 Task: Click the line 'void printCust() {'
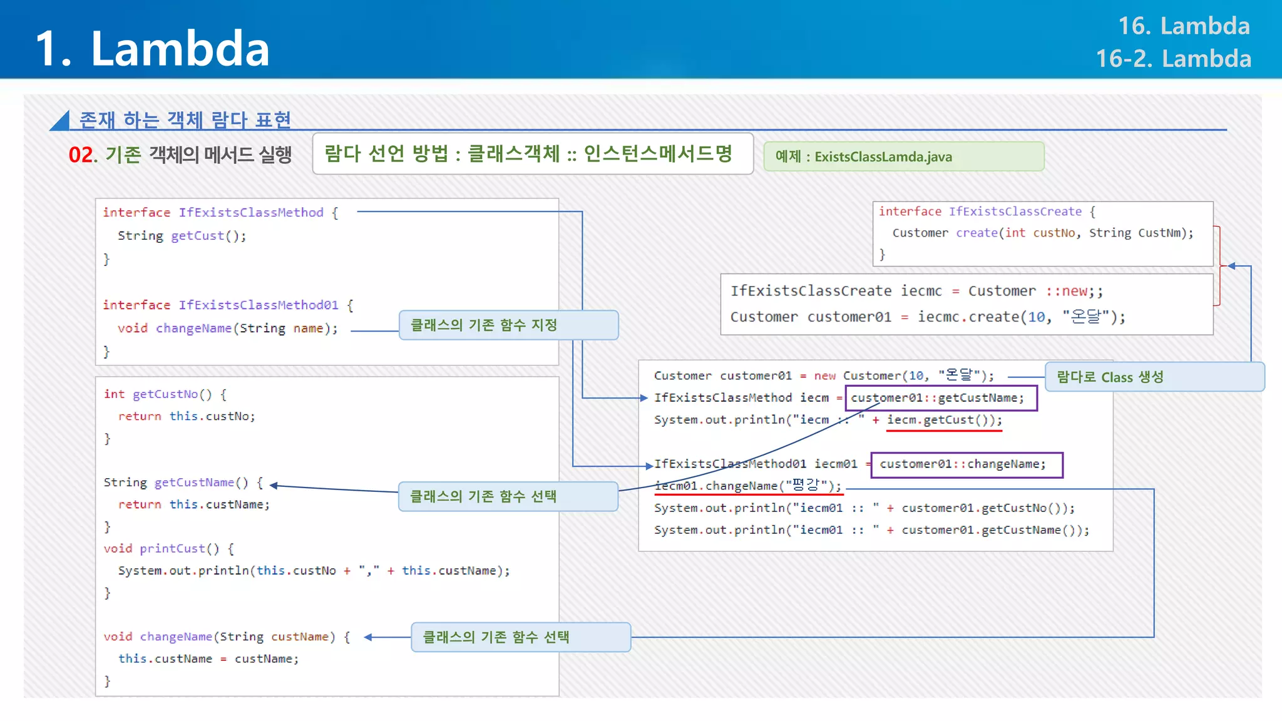coord(169,549)
